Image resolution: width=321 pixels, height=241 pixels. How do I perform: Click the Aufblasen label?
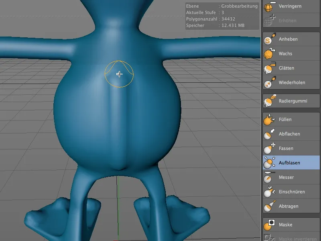pyautogui.click(x=289, y=163)
